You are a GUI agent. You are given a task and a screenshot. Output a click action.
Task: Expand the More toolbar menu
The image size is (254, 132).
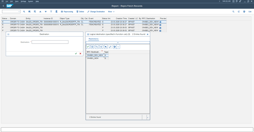click(111, 12)
